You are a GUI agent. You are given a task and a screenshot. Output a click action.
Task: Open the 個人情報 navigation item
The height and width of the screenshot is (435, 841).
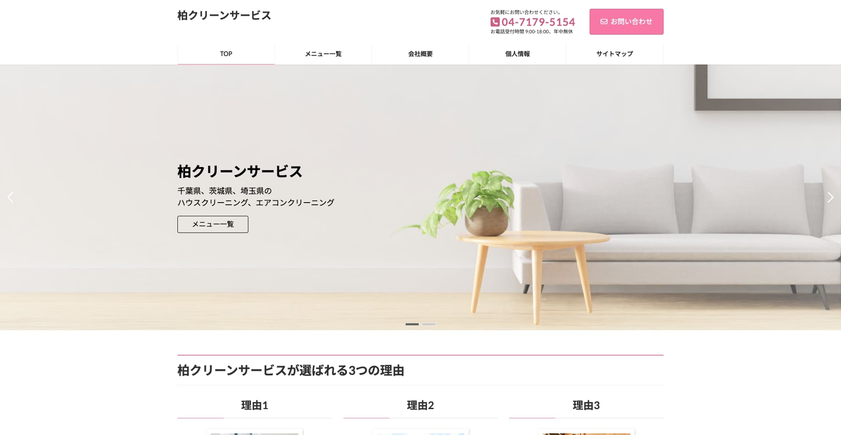(x=517, y=54)
